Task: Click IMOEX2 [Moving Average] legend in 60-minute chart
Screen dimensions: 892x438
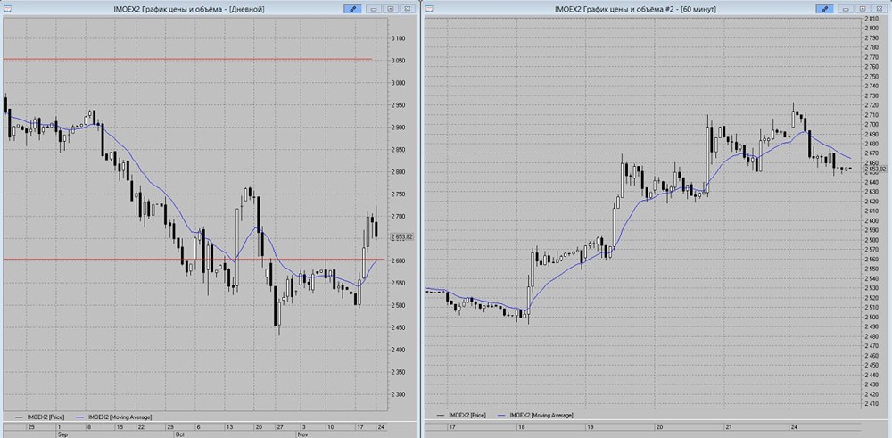Action: click(535, 416)
